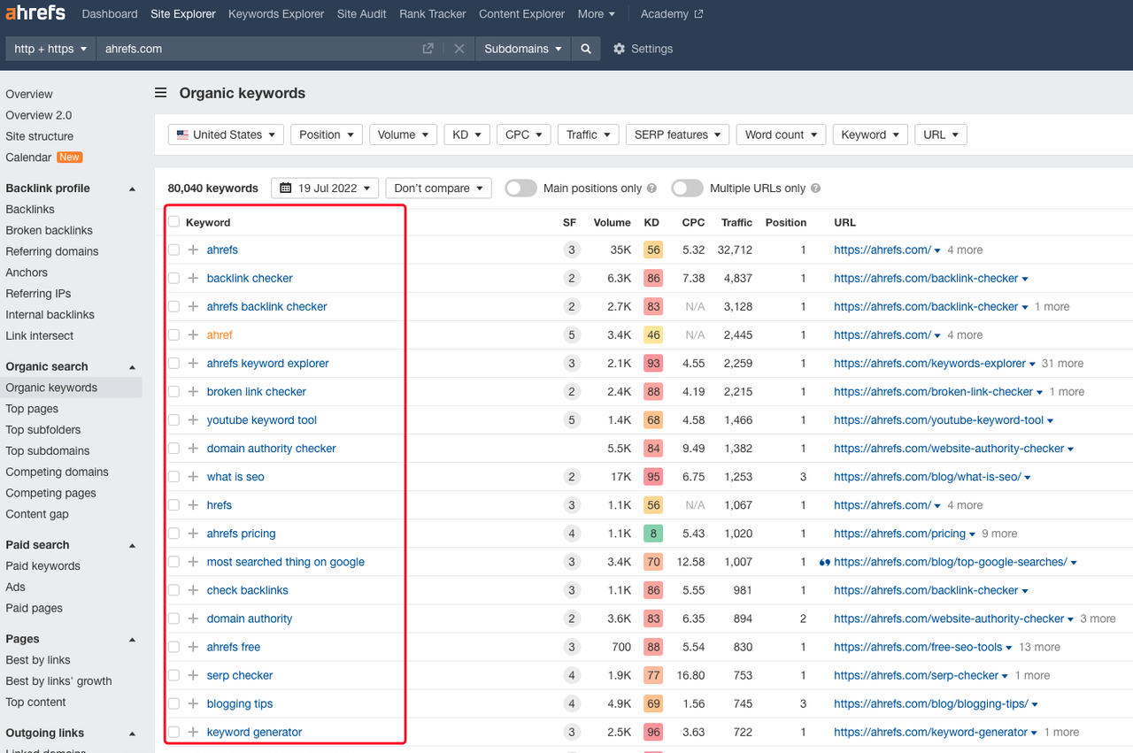Open URL in new tab icon
This screenshot has height=753, width=1133.
point(428,49)
